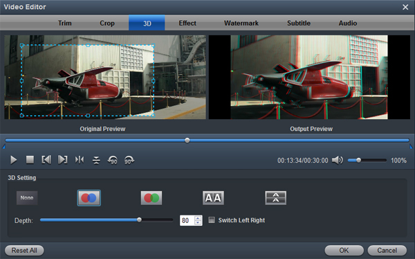Confirm changes with the OK button

344,250
